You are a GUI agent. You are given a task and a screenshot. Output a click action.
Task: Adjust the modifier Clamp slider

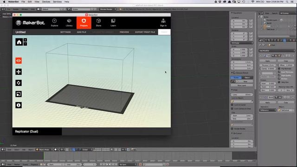point(268,69)
